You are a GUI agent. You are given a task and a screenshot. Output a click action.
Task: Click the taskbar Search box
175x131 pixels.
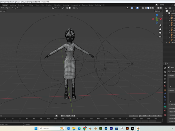pos(52,128)
